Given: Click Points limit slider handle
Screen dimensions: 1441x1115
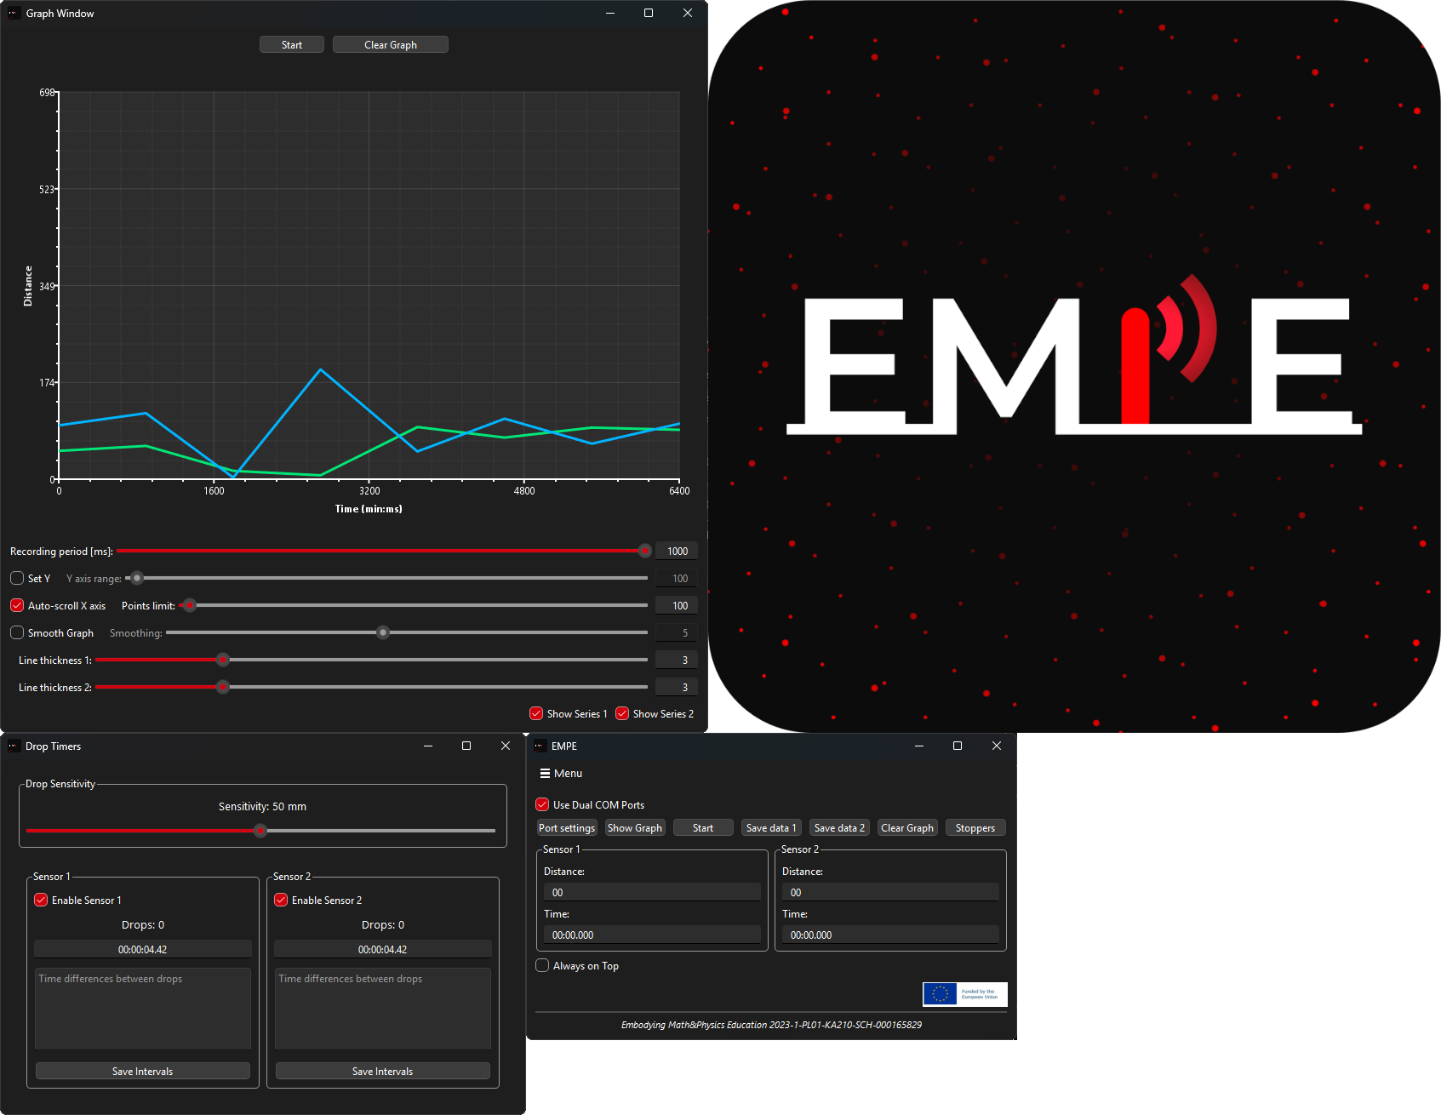Looking at the screenshot, I should (x=190, y=605).
